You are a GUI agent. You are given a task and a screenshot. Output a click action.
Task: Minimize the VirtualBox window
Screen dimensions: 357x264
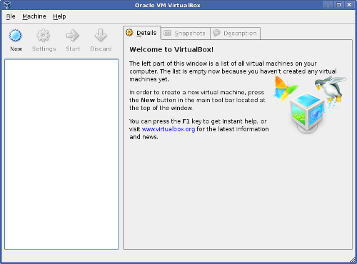tap(328, 5)
